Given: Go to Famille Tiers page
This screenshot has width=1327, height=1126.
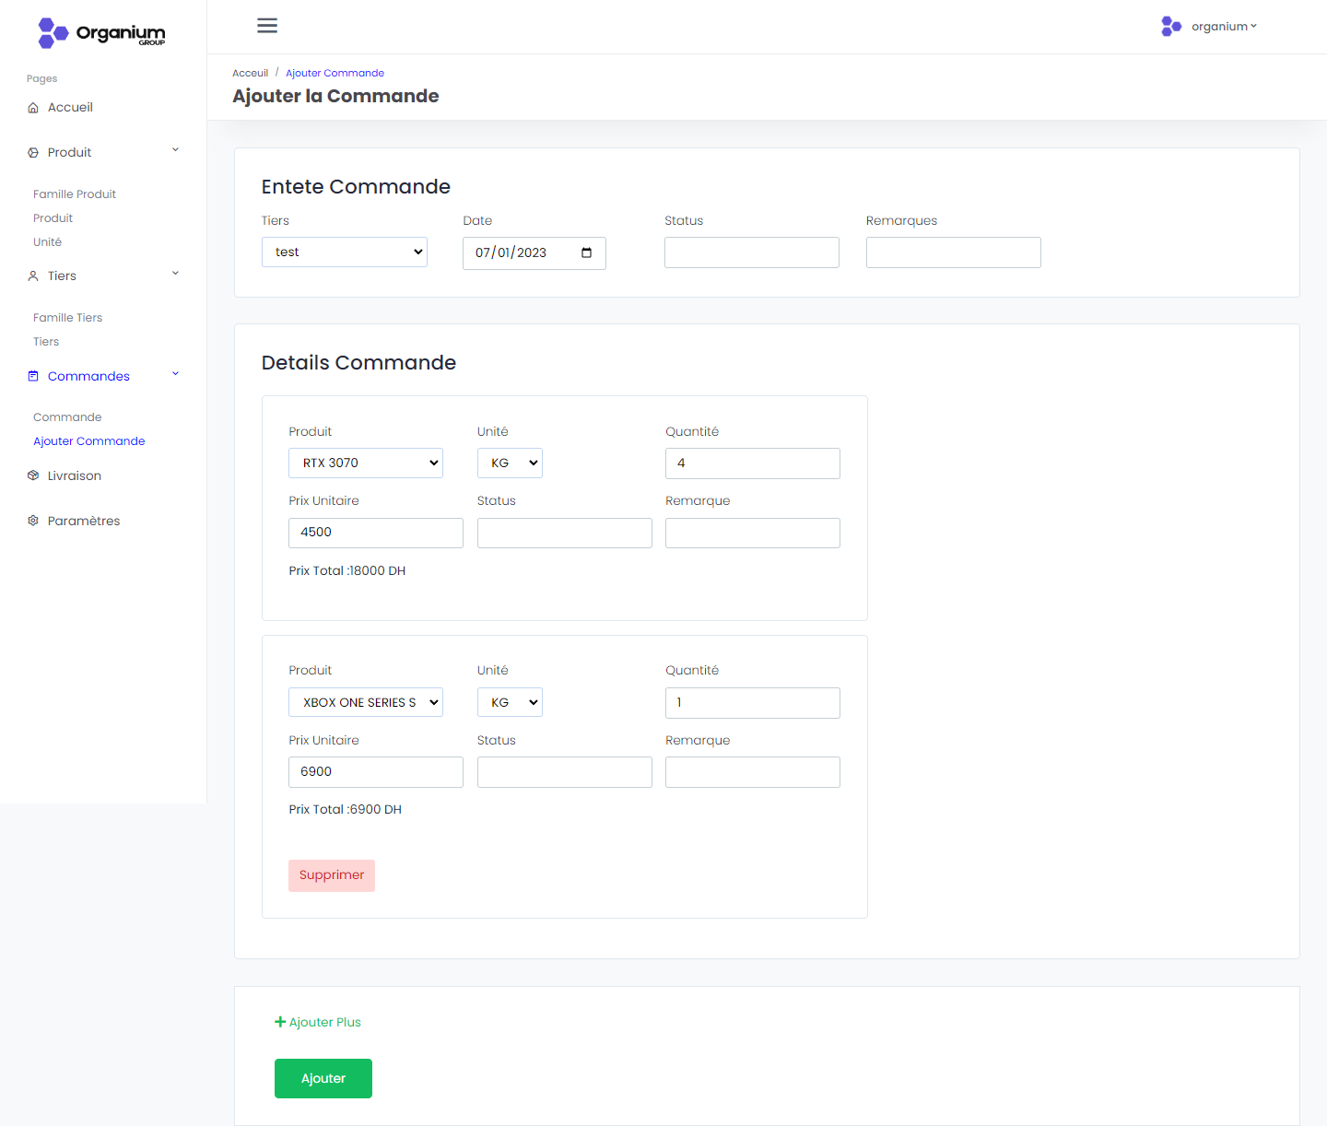Looking at the screenshot, I should [x=68, y=318].
